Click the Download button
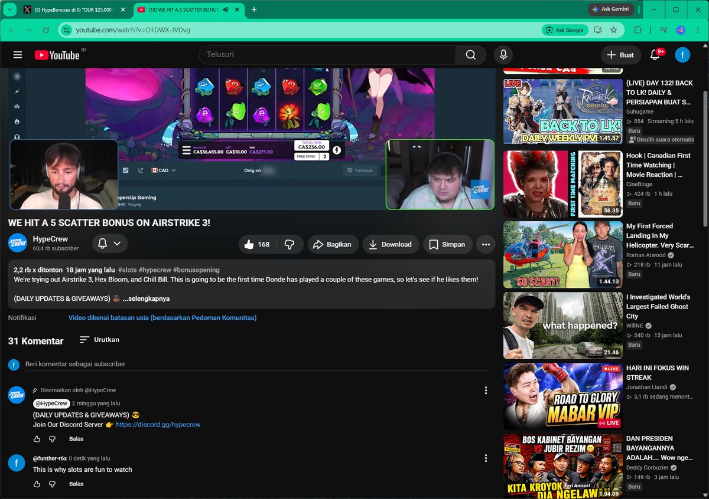The height and width of the screenshot is (499, 709). (390, 244)
